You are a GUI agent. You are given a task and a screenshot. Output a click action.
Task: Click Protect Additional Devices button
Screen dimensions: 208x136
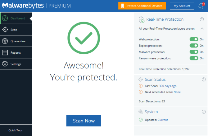point(142,6)
